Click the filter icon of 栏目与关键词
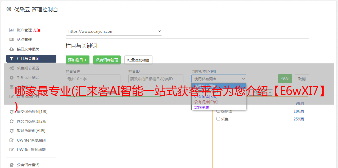 pyautogui.click(x=12, y=59)
